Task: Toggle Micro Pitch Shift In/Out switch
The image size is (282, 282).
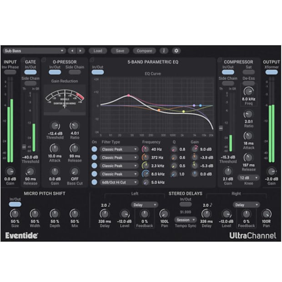Action: (x=15, y=204)
